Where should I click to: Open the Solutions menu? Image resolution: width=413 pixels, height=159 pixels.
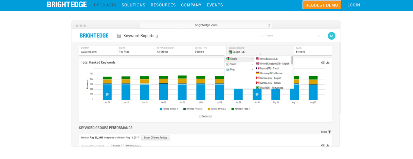[x=133, y=5]
